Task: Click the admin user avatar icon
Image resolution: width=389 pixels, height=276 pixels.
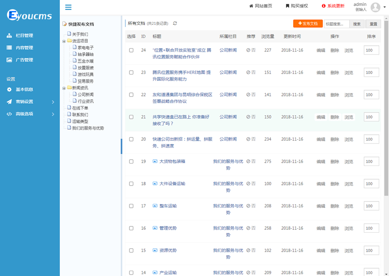Action: [375, 7]
